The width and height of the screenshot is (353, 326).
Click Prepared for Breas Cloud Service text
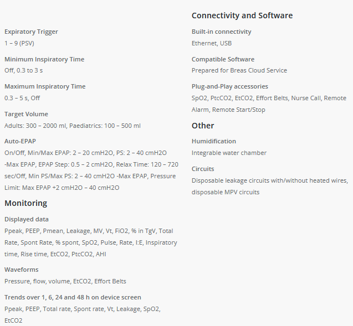coord(239,70)
